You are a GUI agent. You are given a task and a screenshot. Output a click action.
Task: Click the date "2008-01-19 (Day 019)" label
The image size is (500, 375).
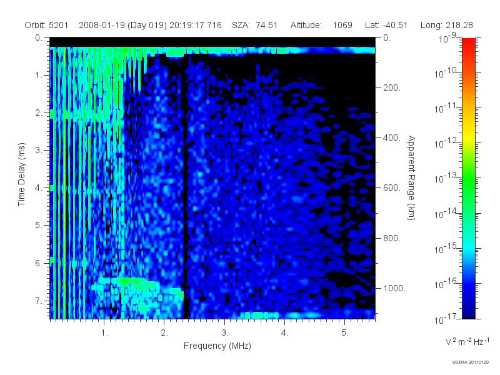click(122, 25)
